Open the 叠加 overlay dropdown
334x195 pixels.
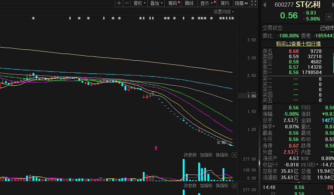point(156,3)
